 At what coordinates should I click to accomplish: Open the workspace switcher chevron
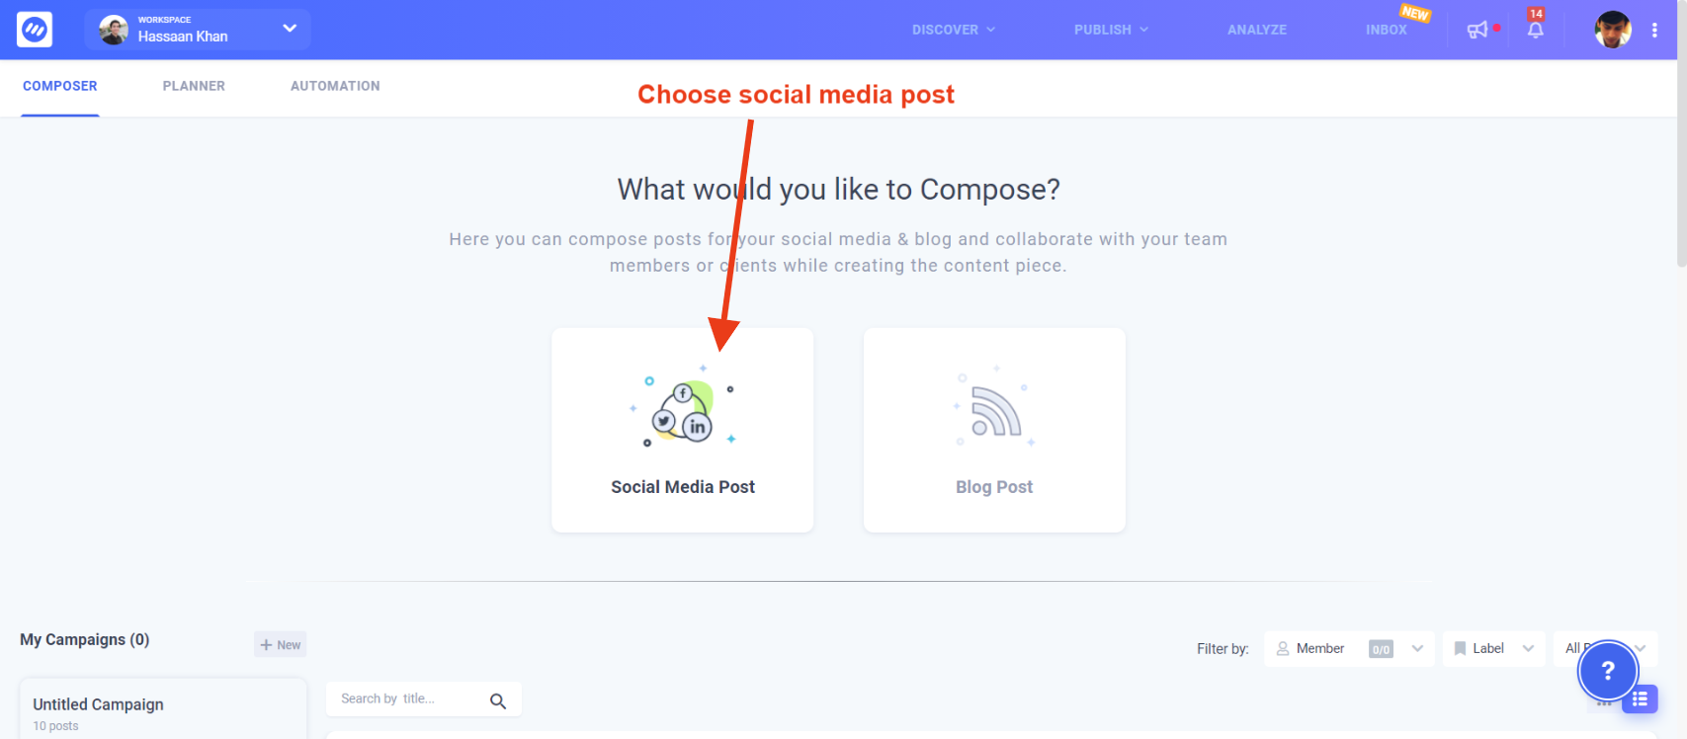coord(289,29)
